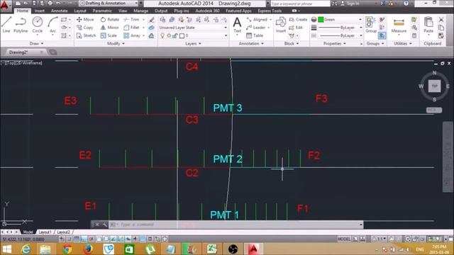
Task: Toggle the highlighted Transparency status button
Action: 143,239
